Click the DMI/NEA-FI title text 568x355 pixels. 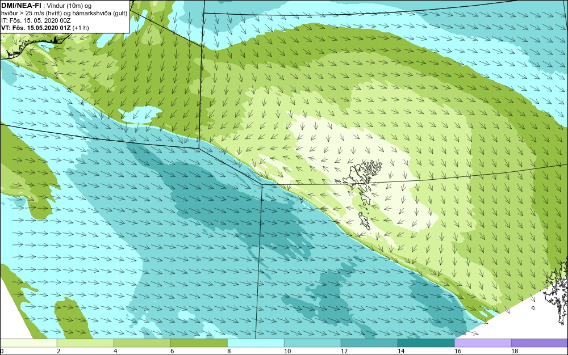pyautogui.click(x=21, y=6)
